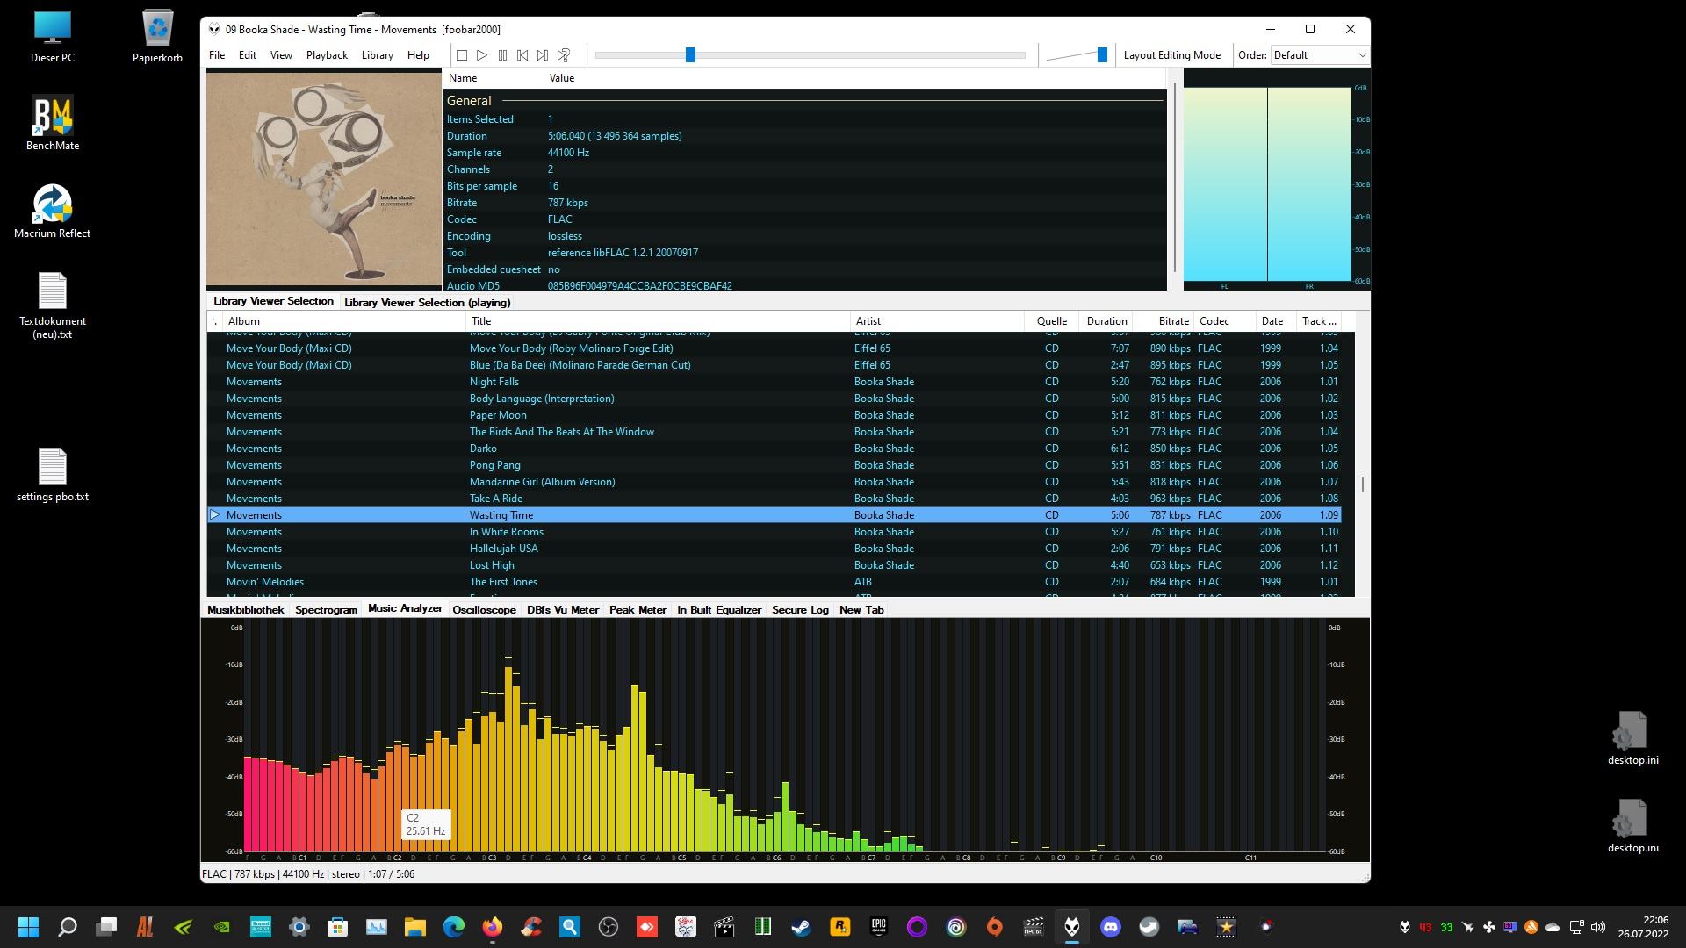
Task: Click the Play button in toolbar
Action: point(482,55)
